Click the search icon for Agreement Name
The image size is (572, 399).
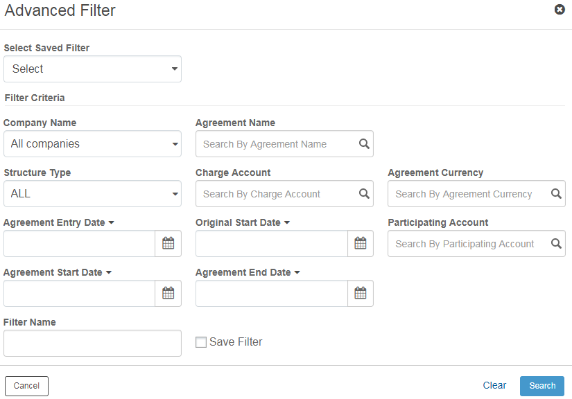pyautogui.click(x=363, y=143)
